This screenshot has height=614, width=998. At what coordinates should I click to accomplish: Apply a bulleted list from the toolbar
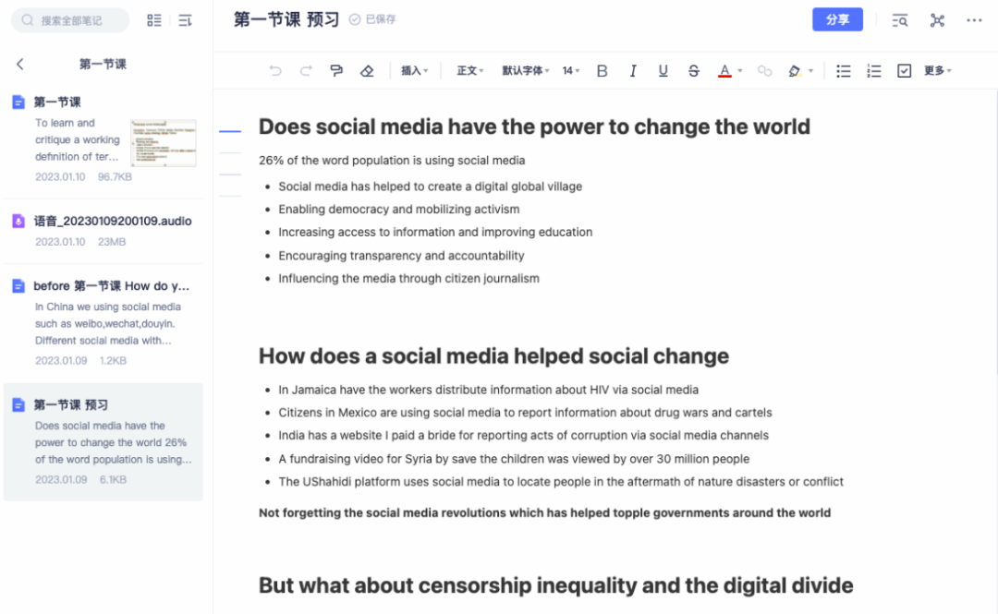pyautogui.click(x=843, y=70)
